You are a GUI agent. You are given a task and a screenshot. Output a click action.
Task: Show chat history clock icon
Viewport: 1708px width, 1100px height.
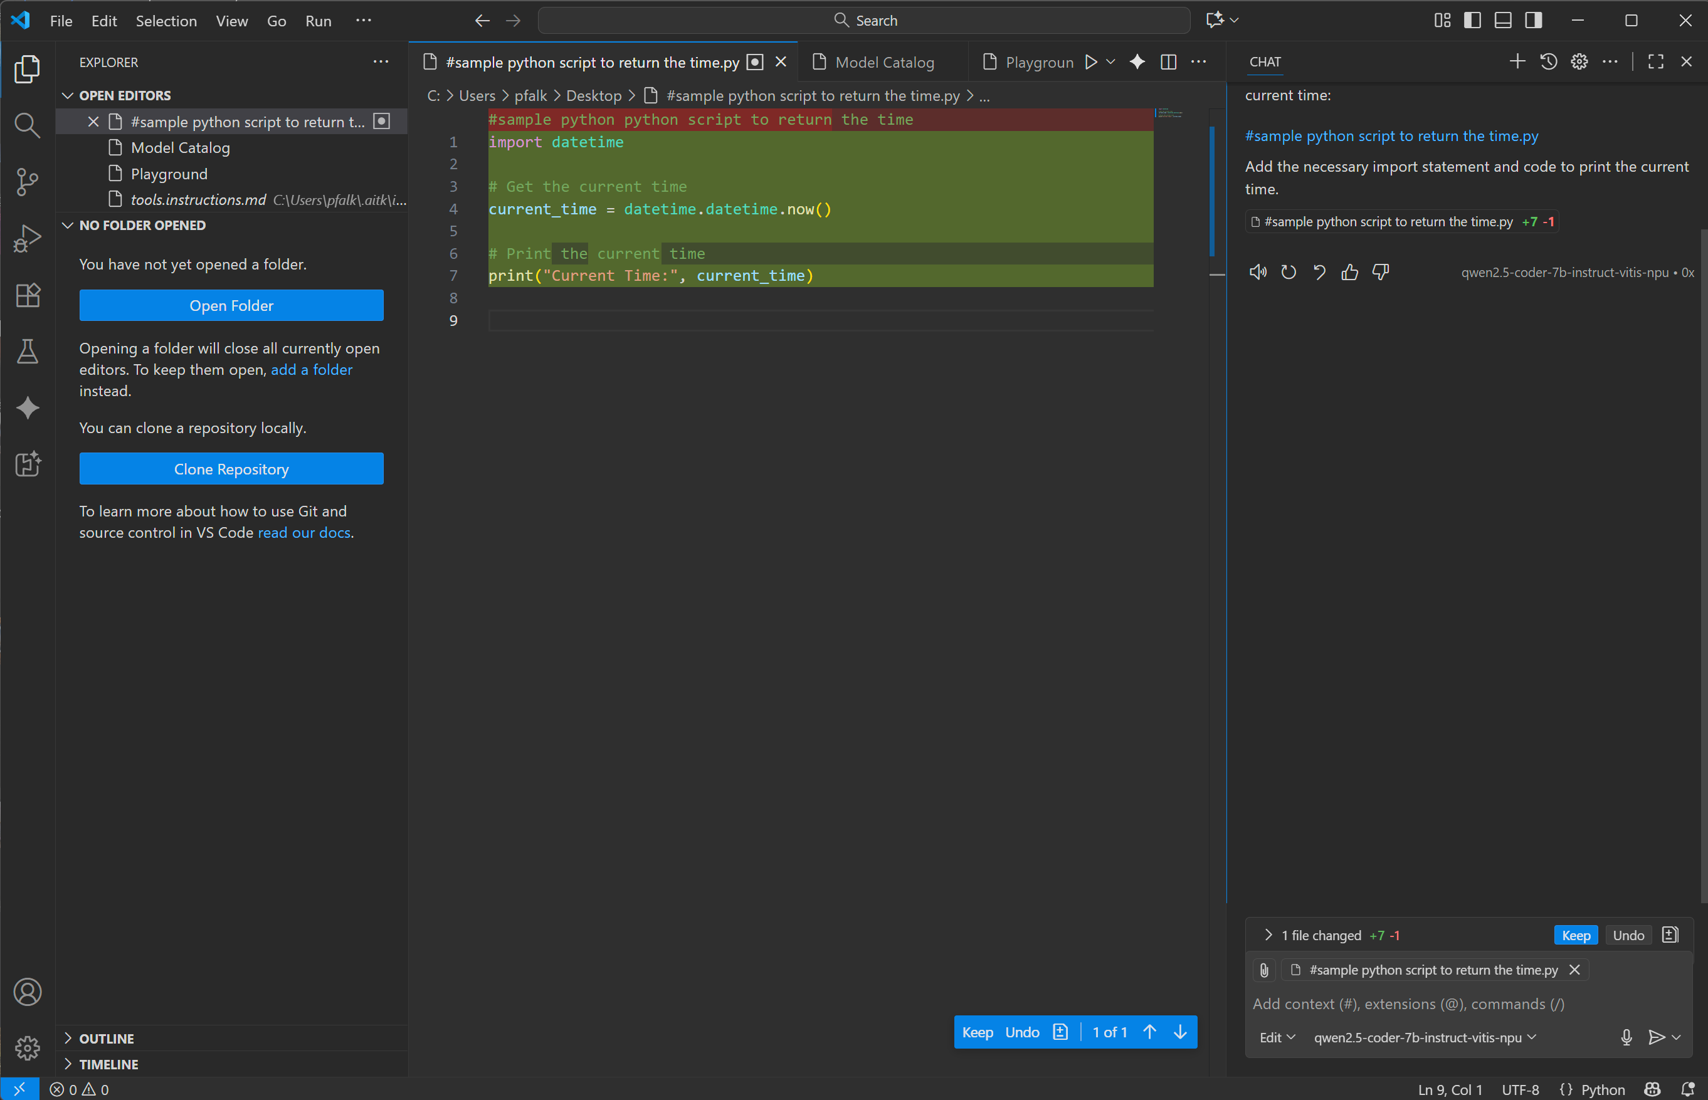pyautogui.click(x=1548, y=62)
